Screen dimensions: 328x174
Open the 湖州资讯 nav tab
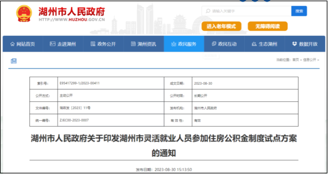(x=144, y=44)
